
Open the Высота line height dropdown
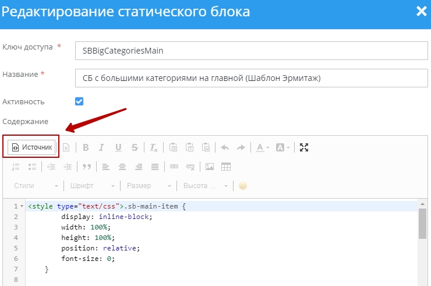(205, 186)
